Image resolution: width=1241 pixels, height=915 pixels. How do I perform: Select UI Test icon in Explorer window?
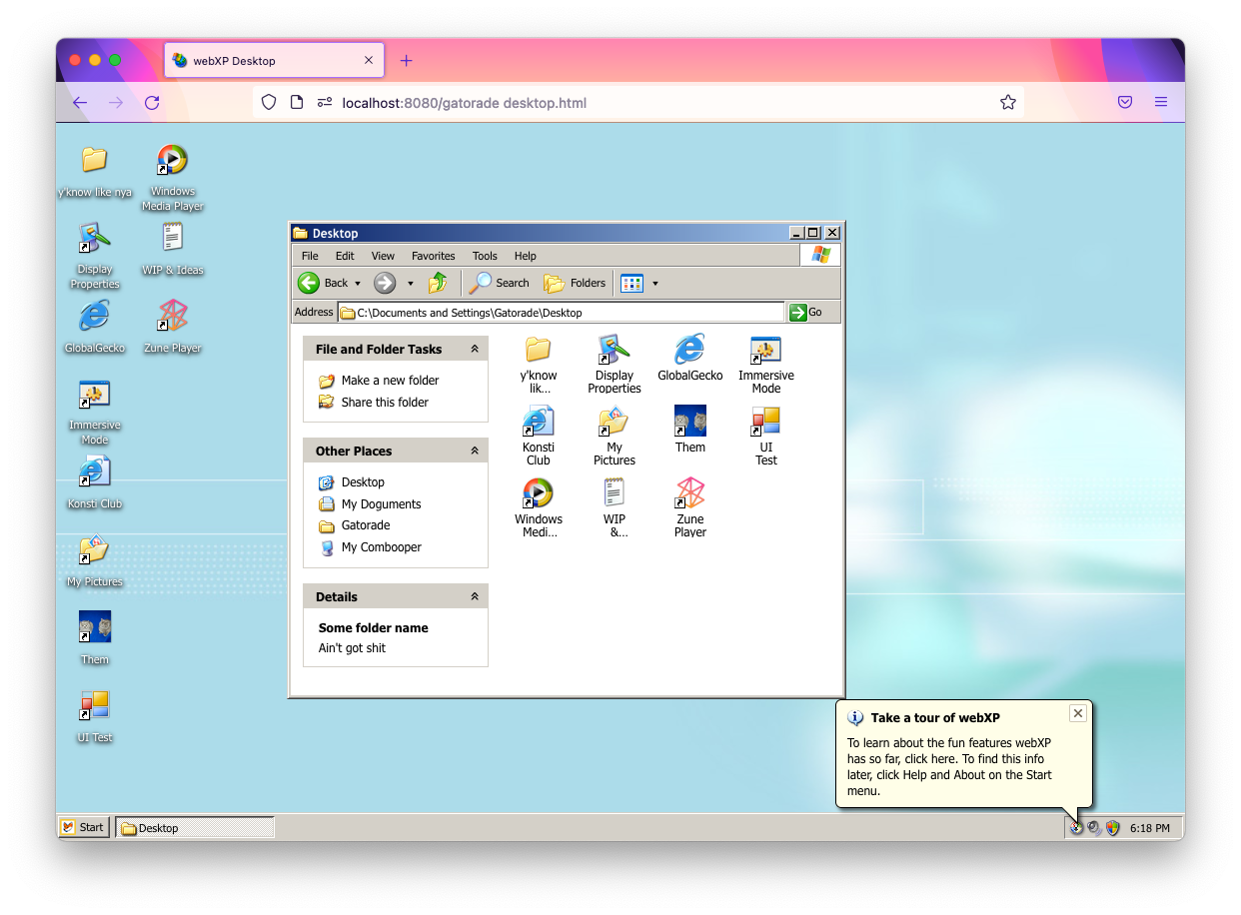pyautogui.click(x=766, y=423)
